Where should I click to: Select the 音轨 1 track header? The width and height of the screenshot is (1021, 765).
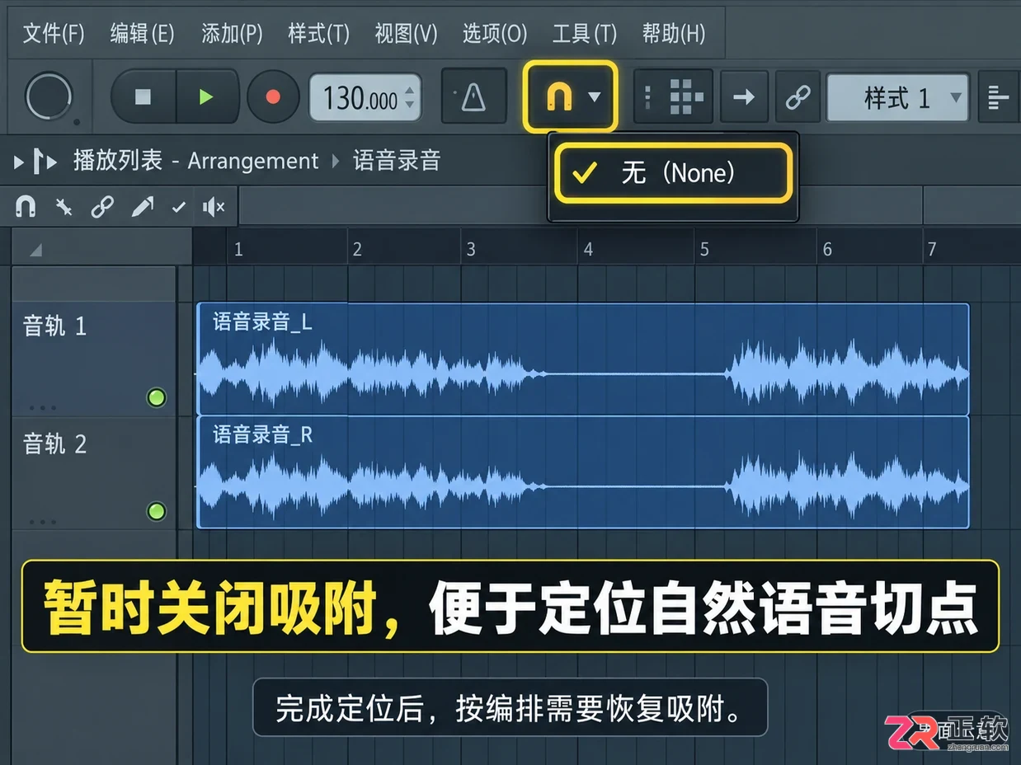click(94, 358)
